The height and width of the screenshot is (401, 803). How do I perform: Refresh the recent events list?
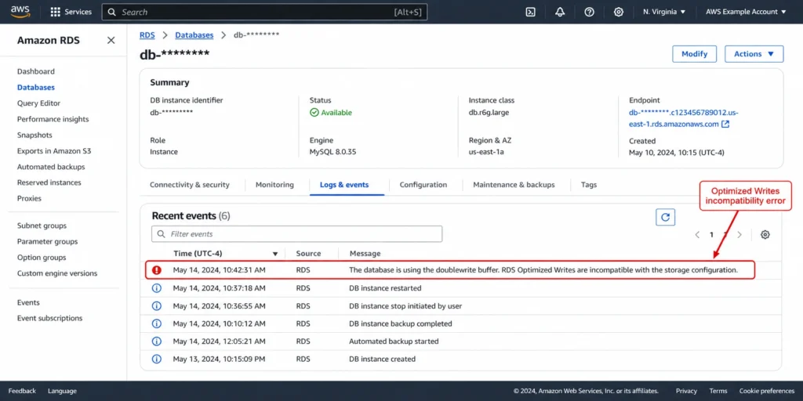click(x=665, y=217)
